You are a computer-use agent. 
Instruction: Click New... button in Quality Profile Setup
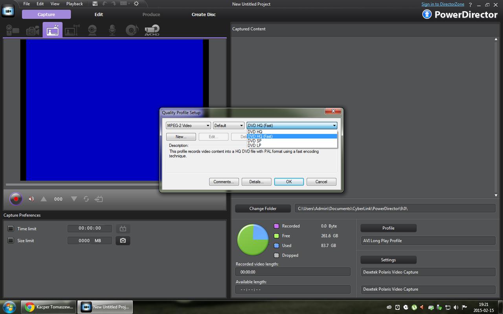(181, 137)
